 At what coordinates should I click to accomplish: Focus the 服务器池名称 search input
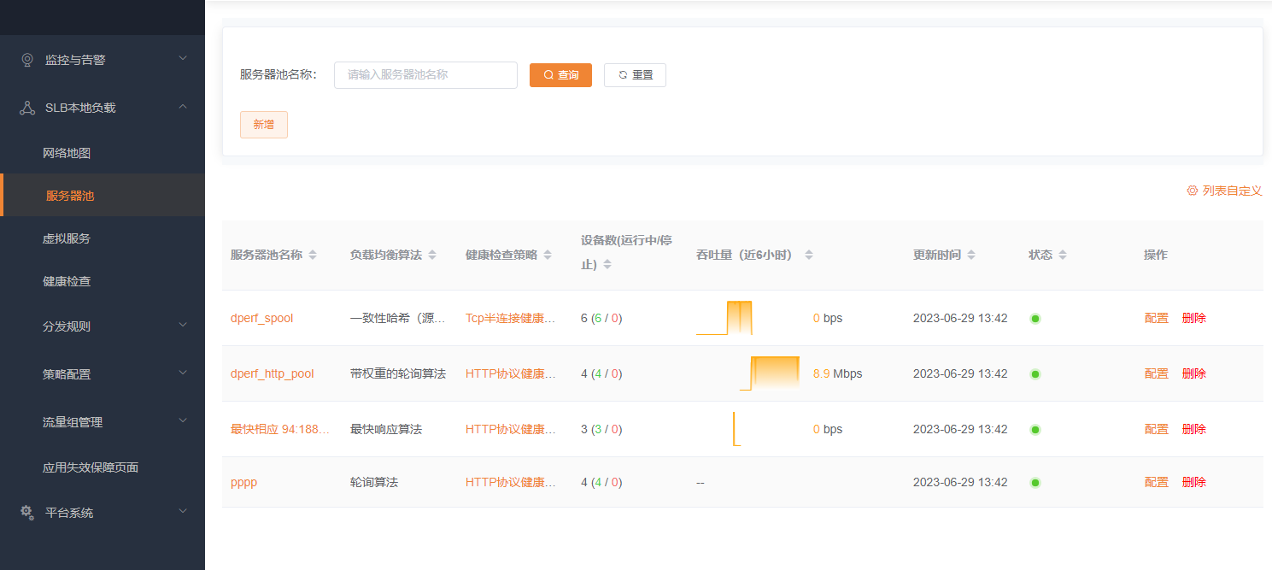pyautogui.click(x=425, y=75)
